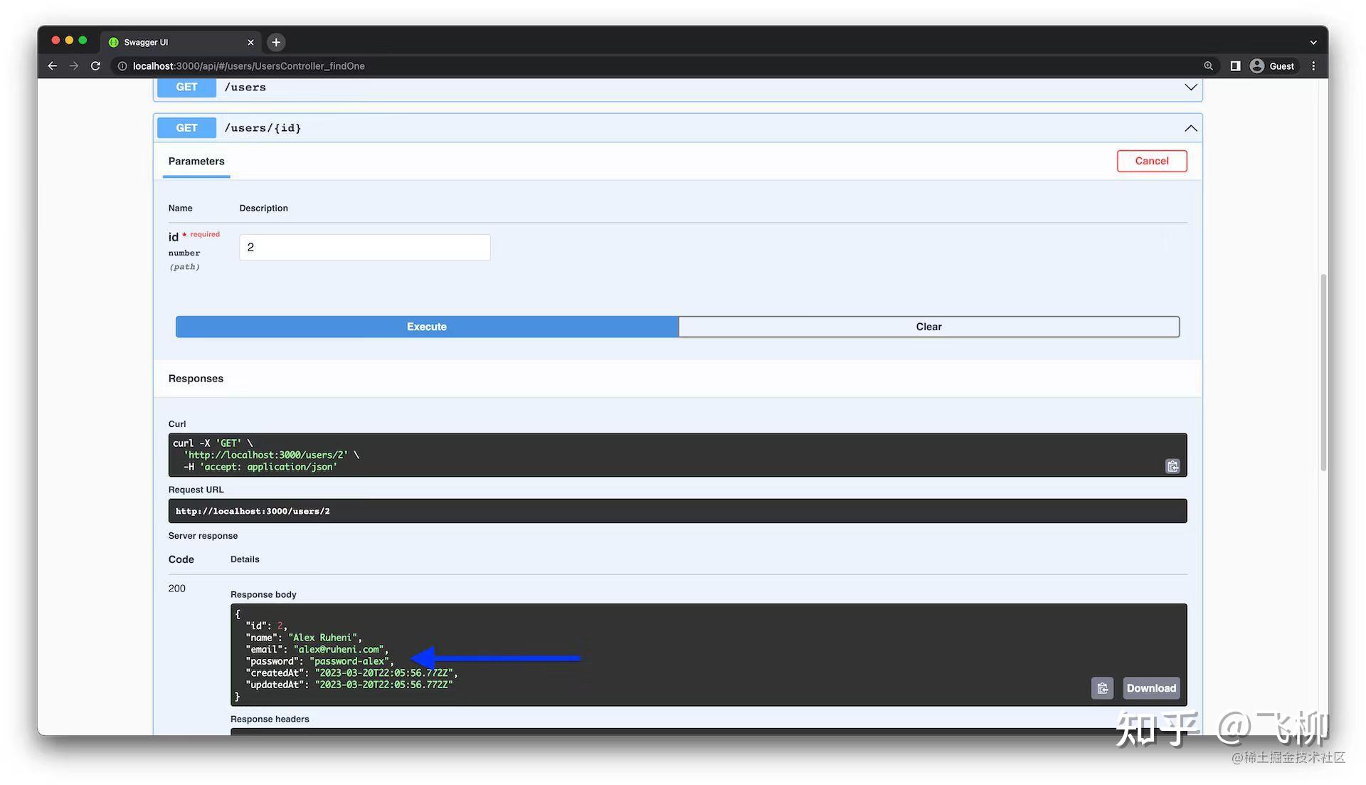Click the Swagger UI favicon icon
Viewport: 1366px width, 785px height.
coord(114,41)
